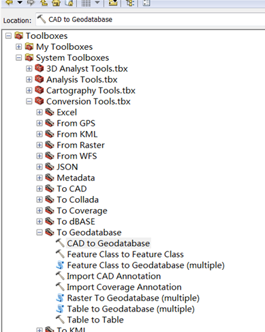The height and width of the screenshot is (332, 265).
Task: Click the Conversion Tools toolbox icon
Action: (39, 101)
